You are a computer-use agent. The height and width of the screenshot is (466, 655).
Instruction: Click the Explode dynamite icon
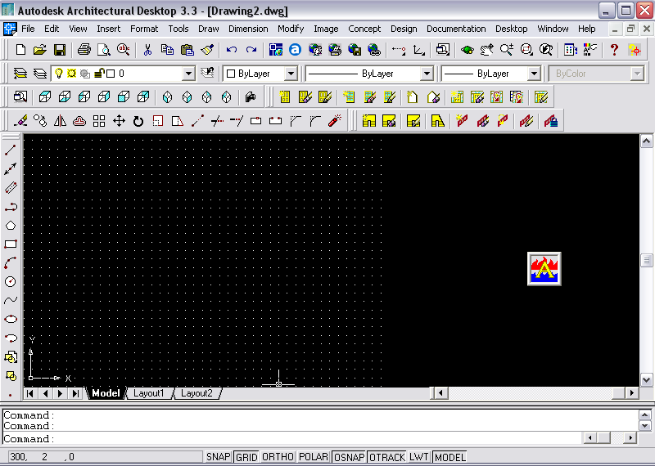click(335, 121)
